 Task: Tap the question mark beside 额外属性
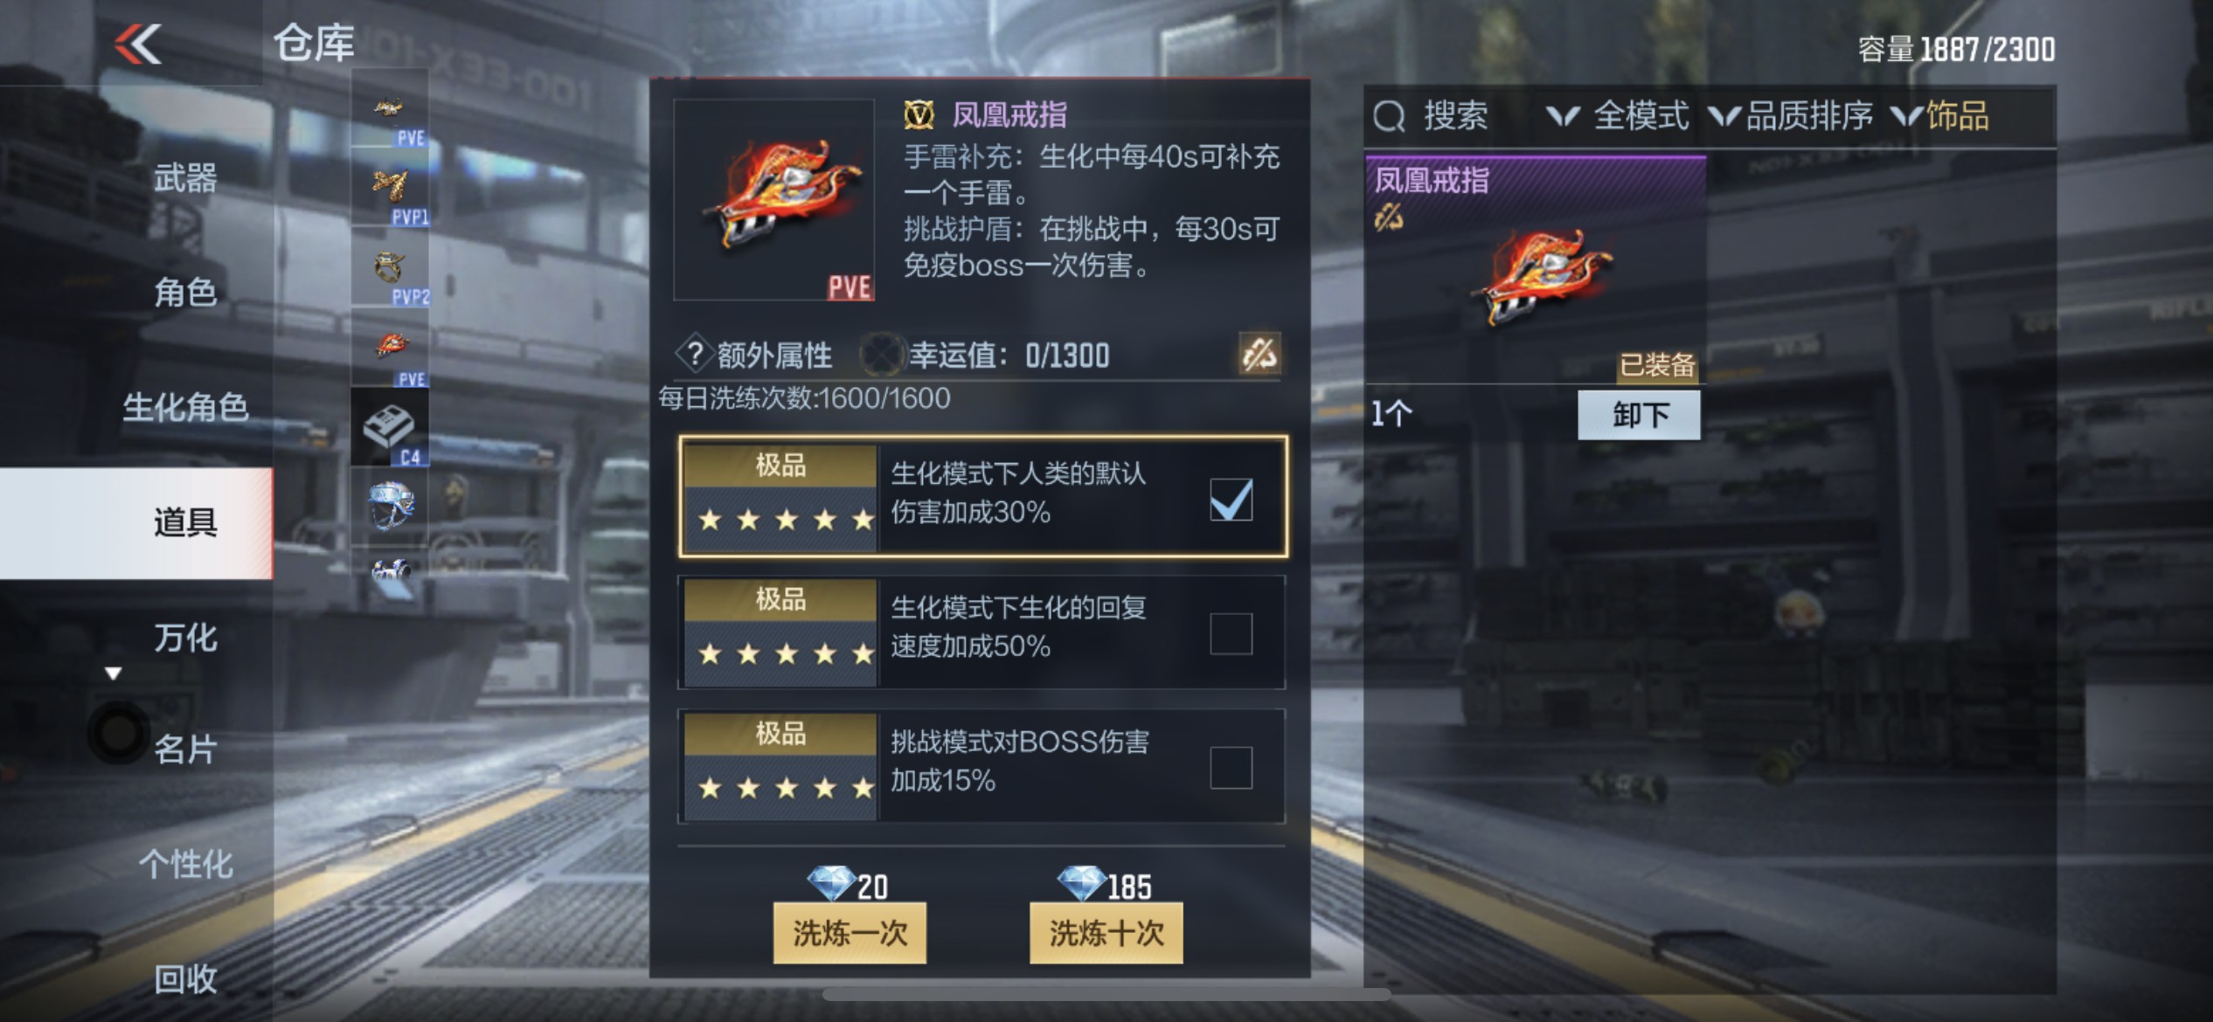click(694, 354)
